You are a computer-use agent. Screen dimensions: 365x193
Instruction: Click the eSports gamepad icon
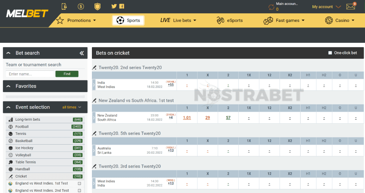click(x=220, y=21)
